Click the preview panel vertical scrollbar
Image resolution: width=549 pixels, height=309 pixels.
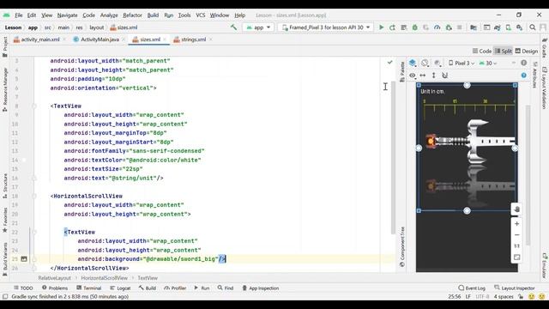(528, 175)
